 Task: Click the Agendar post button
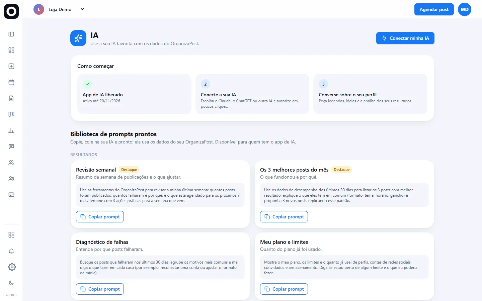point(434,9)
